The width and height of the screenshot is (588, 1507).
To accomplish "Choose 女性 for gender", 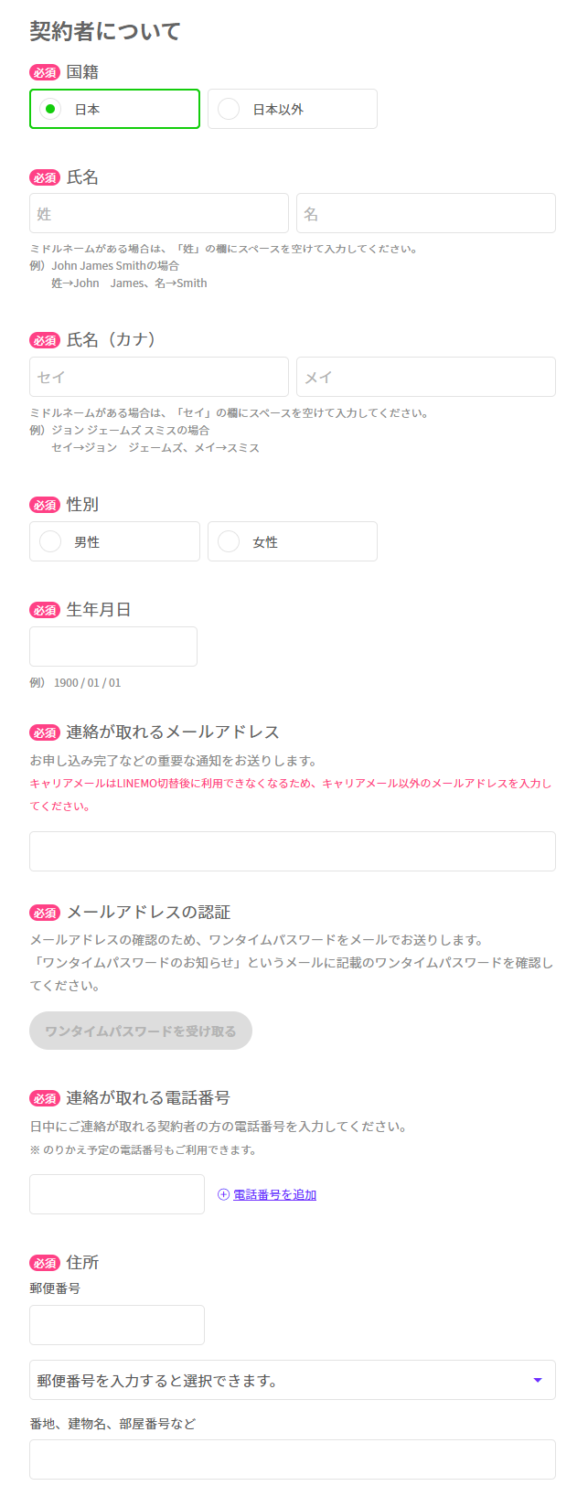I will coord(228,540).
